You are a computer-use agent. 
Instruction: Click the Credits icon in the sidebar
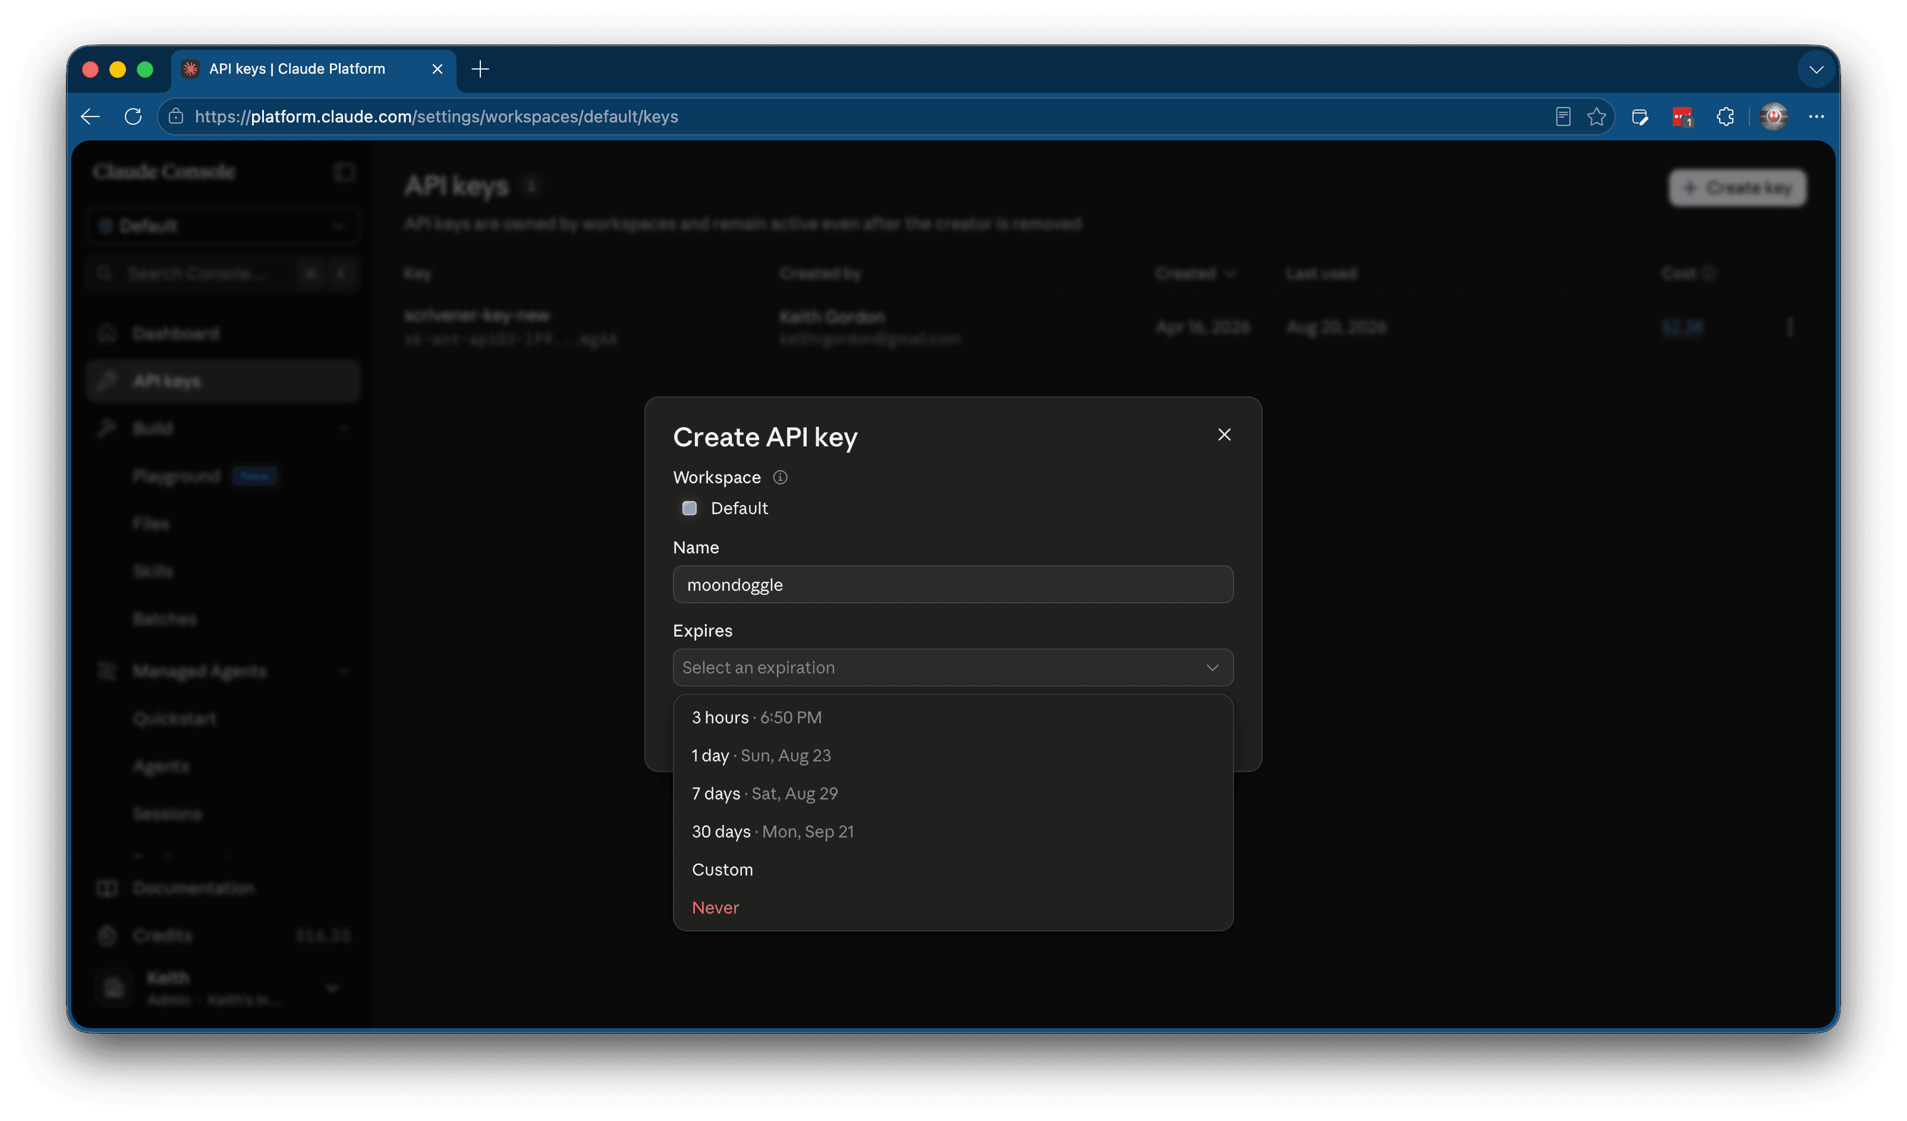click(x=108, y=936)
